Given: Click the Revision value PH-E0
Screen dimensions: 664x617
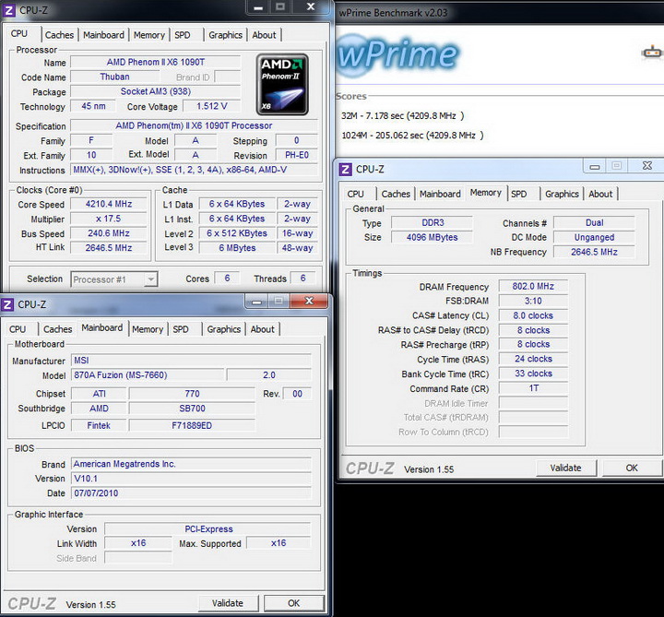Looking at the screenshot, I should pyautogui.click(x=296, y=155).
